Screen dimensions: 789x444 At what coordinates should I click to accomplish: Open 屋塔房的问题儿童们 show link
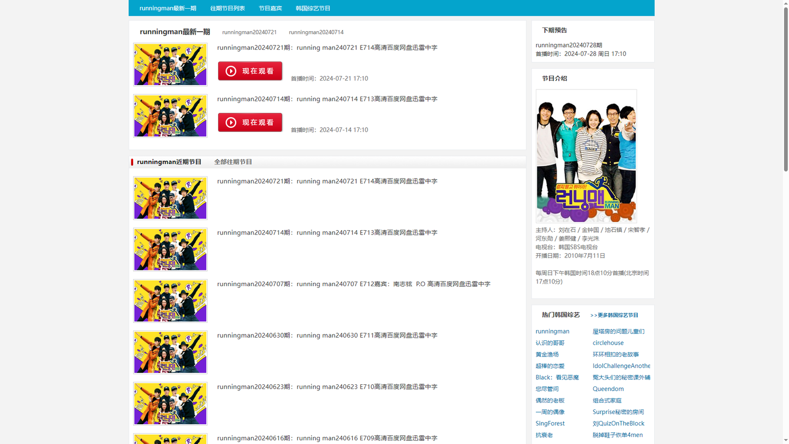click(619, 332)
